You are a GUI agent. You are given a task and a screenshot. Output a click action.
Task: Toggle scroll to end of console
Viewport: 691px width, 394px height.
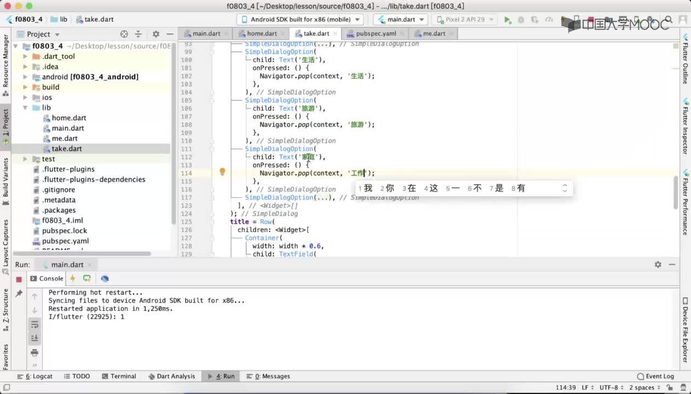(x=34, y=338)
